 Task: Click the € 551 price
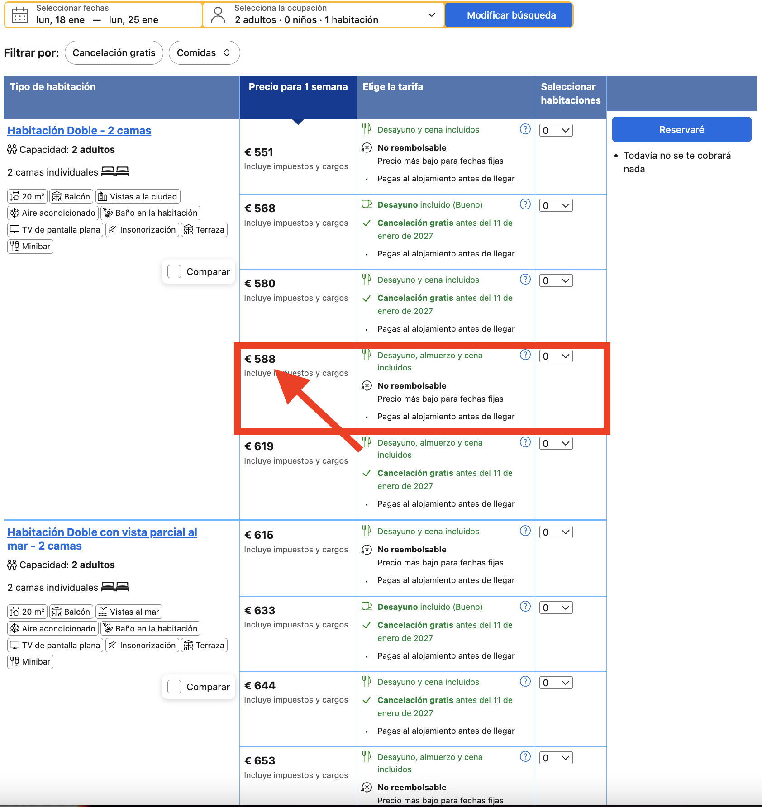[x=259, y=152]
